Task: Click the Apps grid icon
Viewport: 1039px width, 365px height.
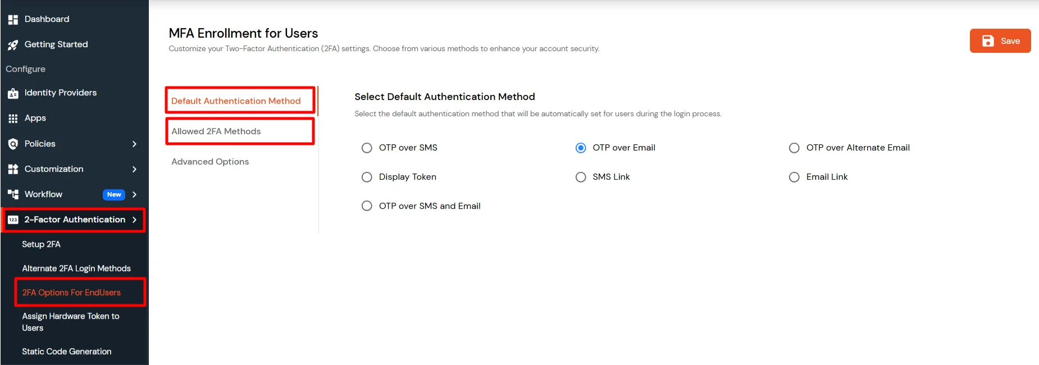Action: [13, 118]
